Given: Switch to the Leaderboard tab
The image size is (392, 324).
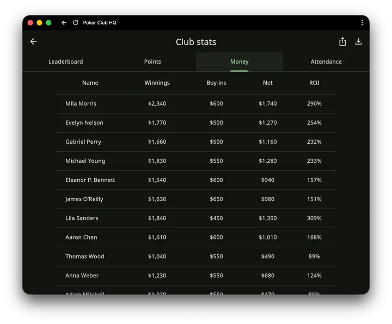Looking at the screenshot, I should [x=66, y=62].
